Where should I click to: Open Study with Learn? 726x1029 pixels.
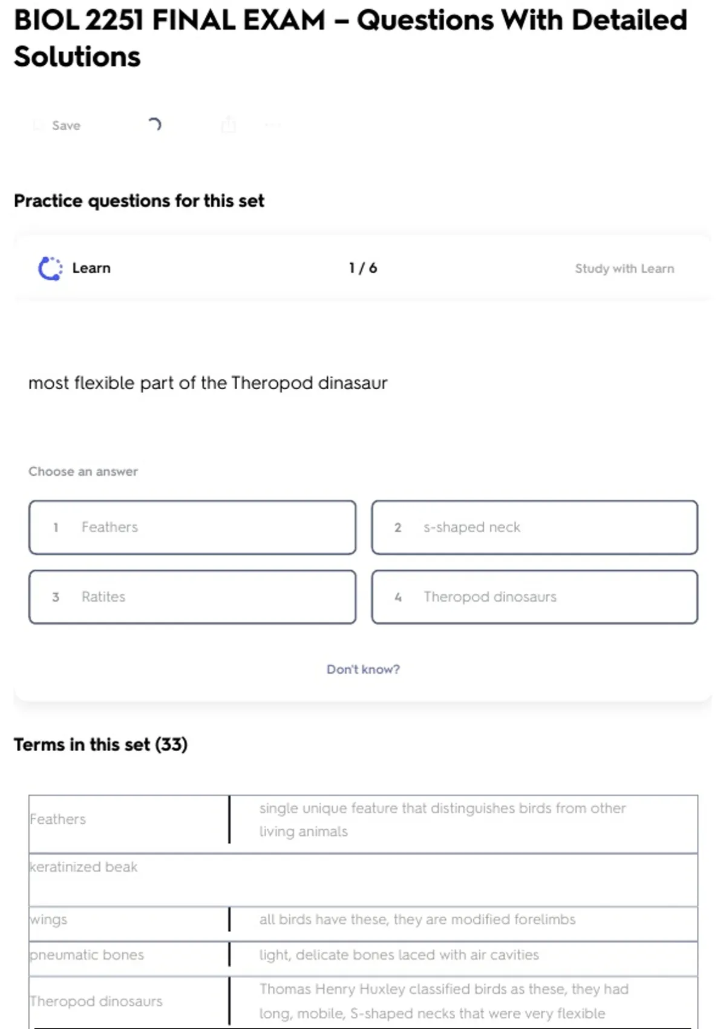[x=624, y=269]
